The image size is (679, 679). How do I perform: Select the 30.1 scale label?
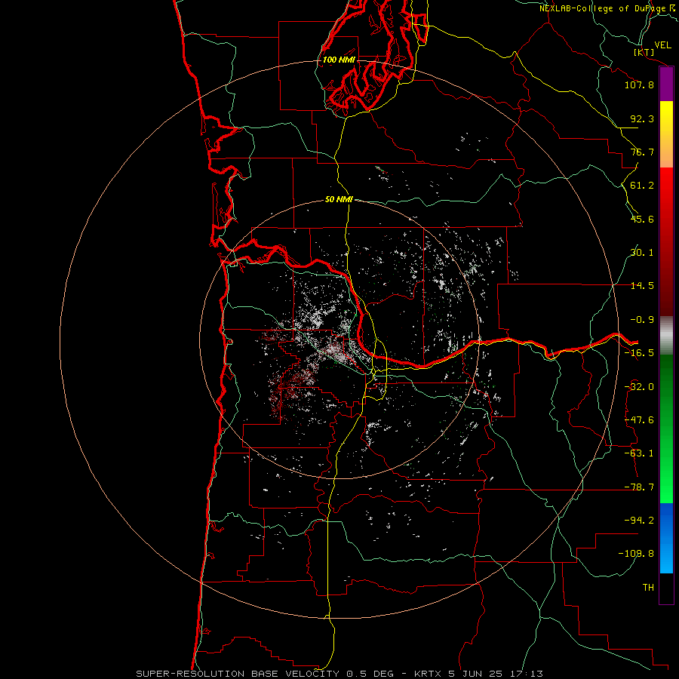tap(642, 253)
